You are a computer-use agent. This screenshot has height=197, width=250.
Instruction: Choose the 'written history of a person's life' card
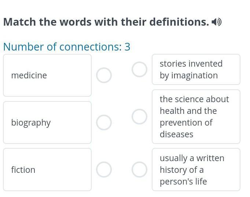click(x=196, y=170)
